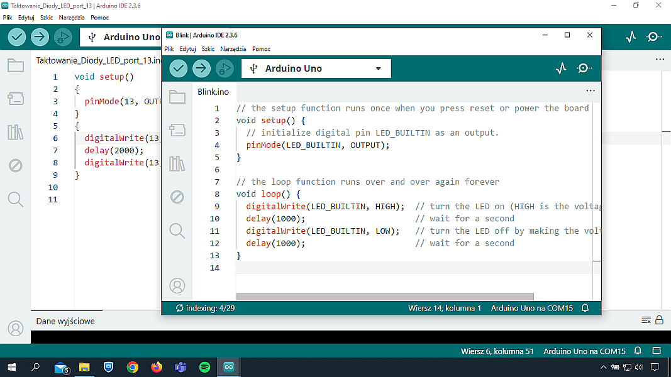The image size is (671, 377).
Task: Click Dane wyjściowe output panel header
Action: [65, 321]
